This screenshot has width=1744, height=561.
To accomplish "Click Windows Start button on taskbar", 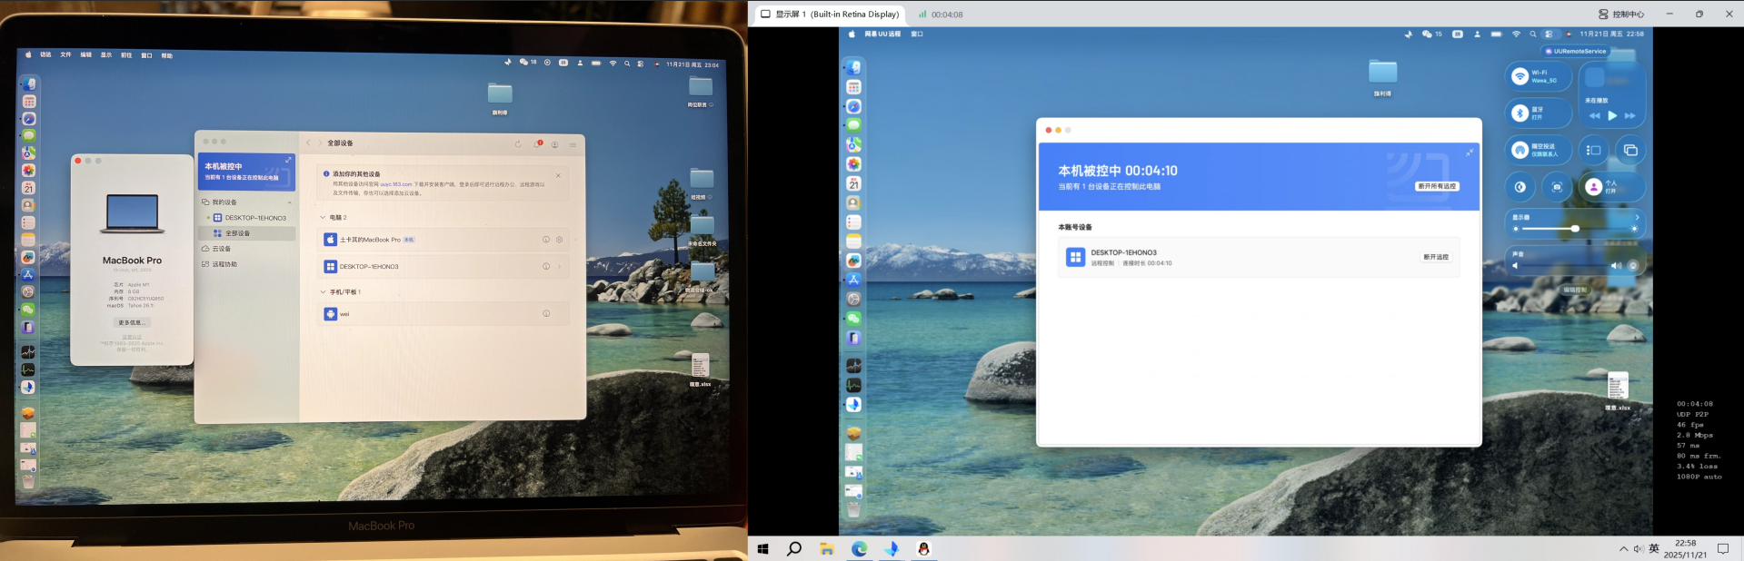I will click(763, 548).
